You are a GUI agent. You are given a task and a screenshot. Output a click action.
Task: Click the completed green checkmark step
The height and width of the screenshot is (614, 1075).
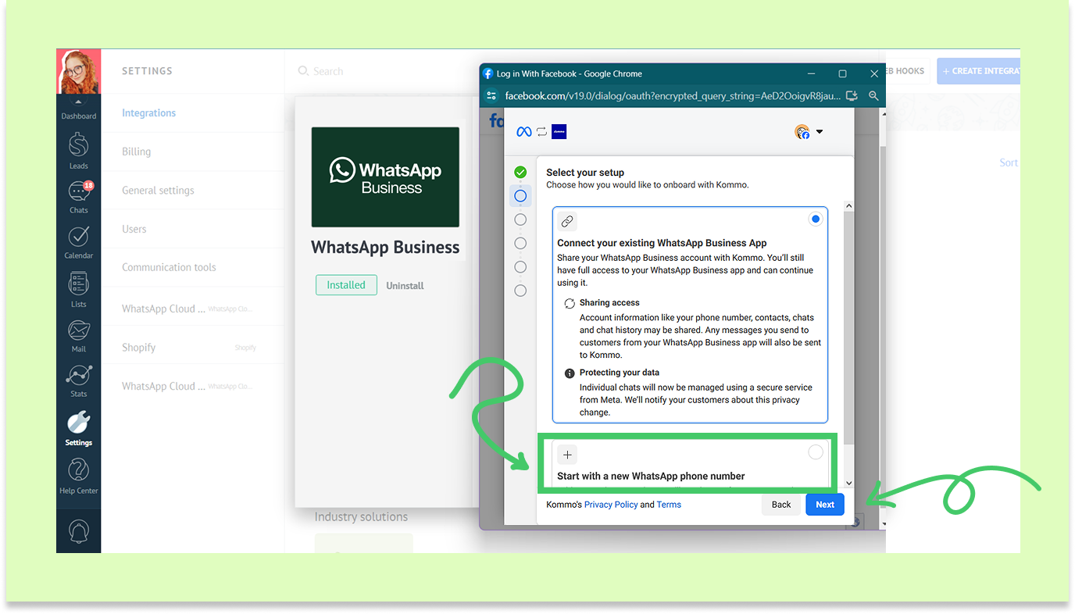(520, 172)
